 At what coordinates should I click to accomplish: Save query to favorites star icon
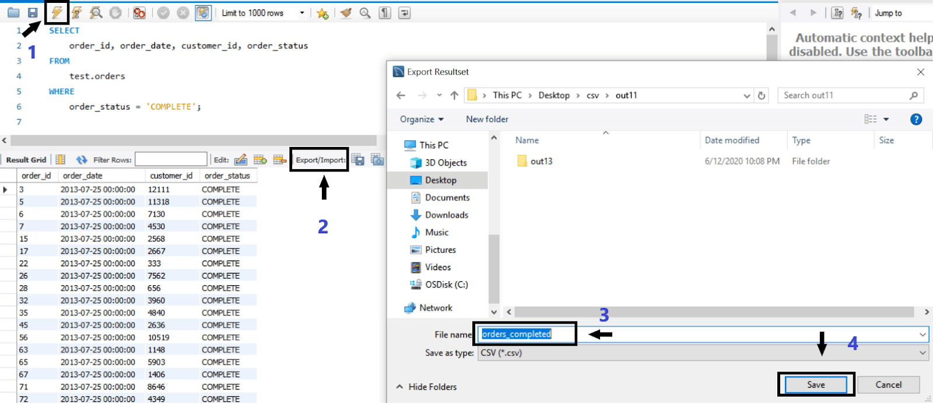pos(322,13)
